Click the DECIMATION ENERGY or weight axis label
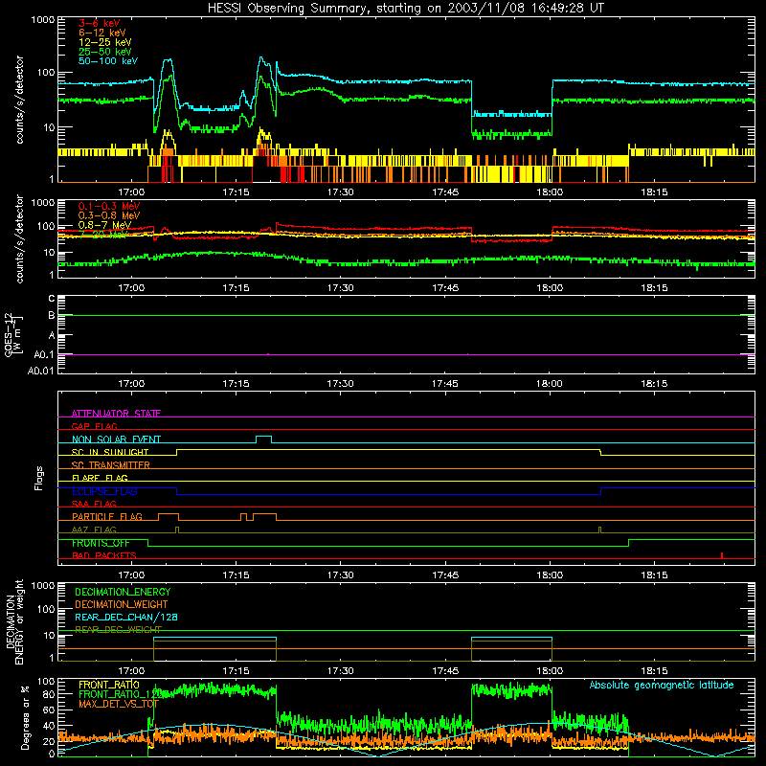 click(x=14, y=621)
